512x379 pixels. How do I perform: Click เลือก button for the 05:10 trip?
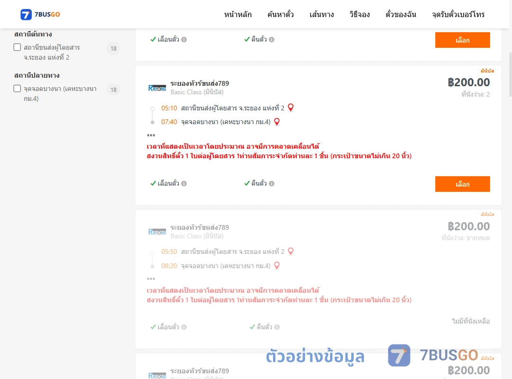[x=462, y=184]
